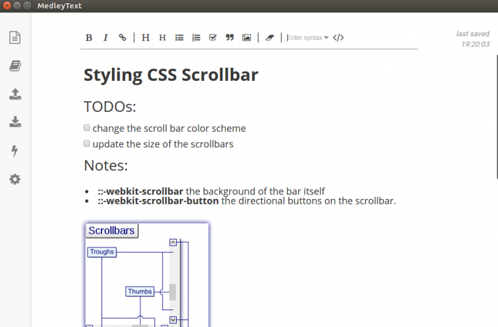The image size is (498, 327).
Task: Click the download icon in sidebar
Action: [15, 122]
